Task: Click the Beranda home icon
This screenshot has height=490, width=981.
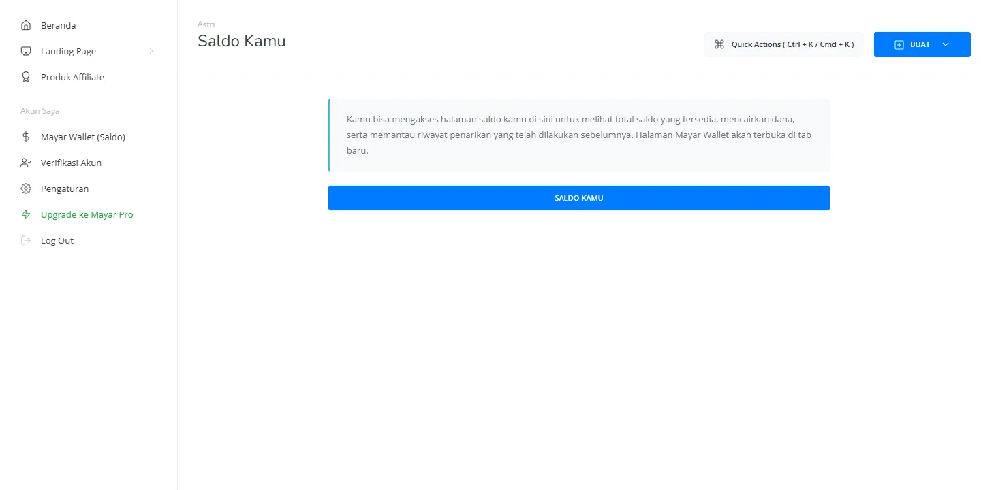Action: coord(26,25)
